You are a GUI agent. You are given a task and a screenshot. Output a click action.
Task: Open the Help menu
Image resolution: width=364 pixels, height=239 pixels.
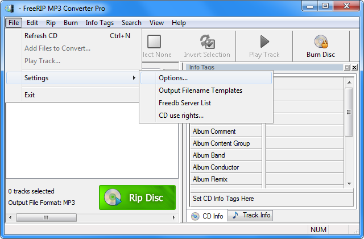179,23
